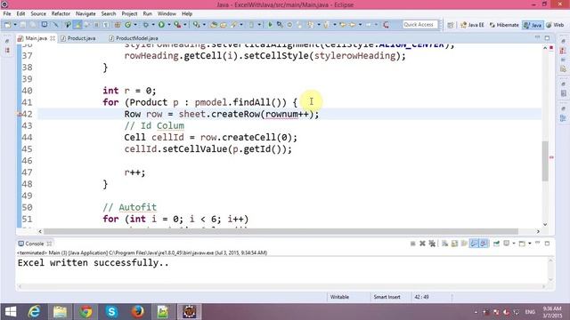Click the Terminate square icon in Console

click(x=413, y=244)
